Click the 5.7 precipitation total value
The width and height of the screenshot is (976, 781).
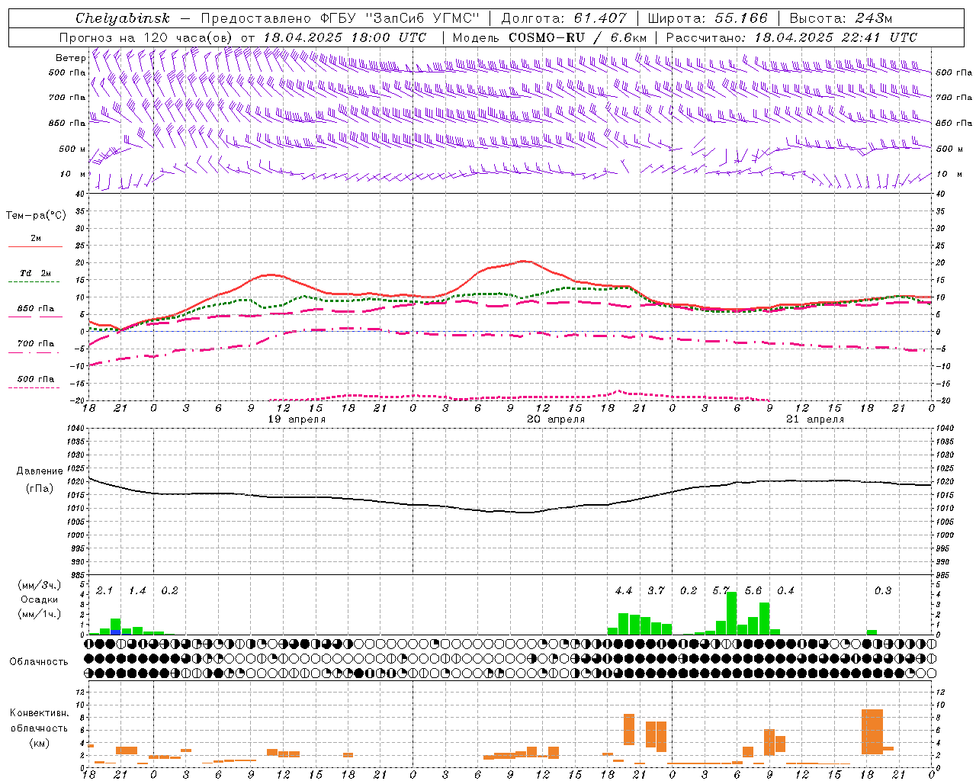tap(721, 591)
